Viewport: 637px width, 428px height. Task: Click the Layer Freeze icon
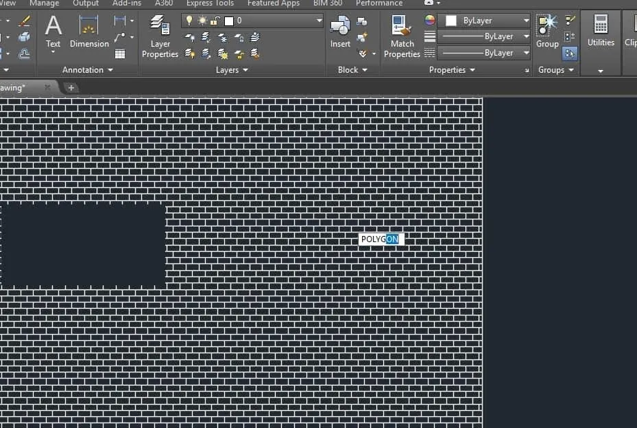pyautogui.click(x=223, y=38)
